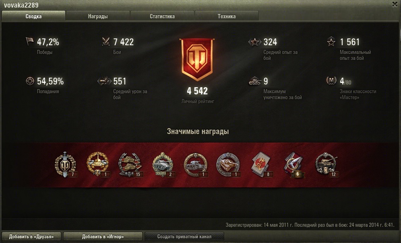Click Создать приватный канал button
Image resolution: width=401 pixels, height=243 pixels.
tap(184, 236)
